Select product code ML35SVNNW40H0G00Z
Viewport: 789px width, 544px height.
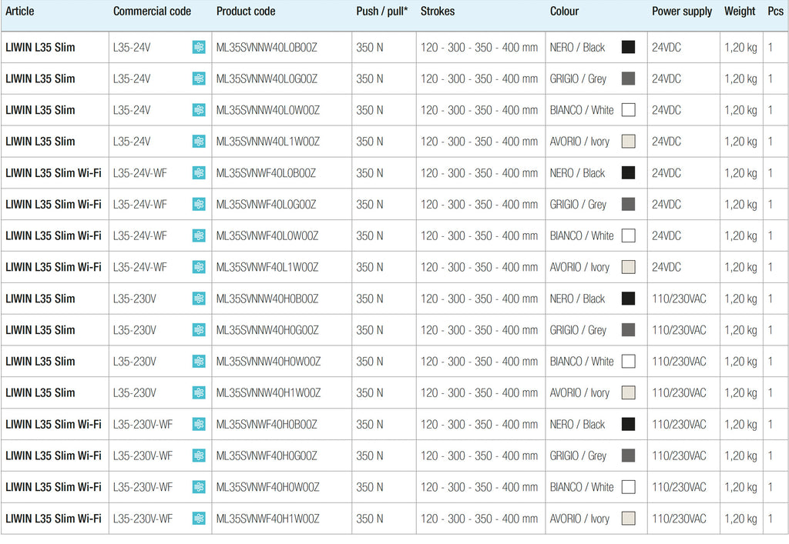click(267, 329)
